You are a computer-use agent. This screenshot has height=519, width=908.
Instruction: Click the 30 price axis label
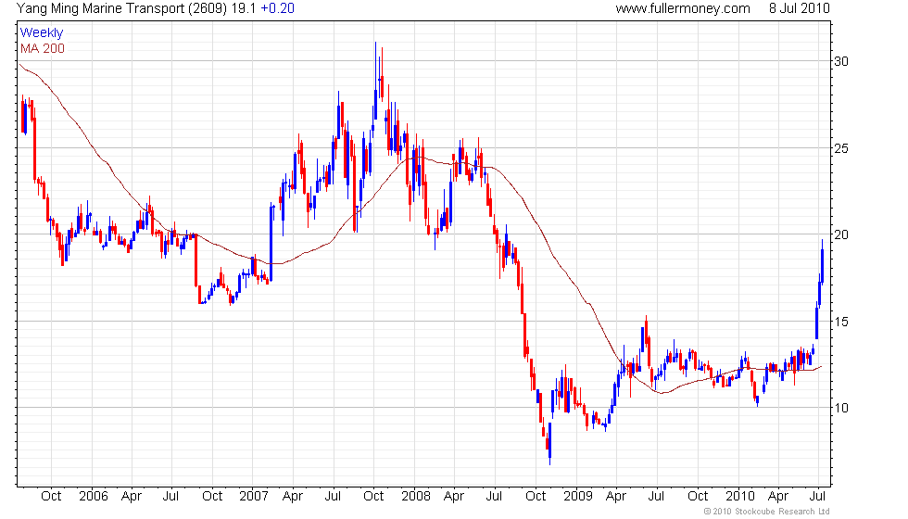[x=841, y=61]
